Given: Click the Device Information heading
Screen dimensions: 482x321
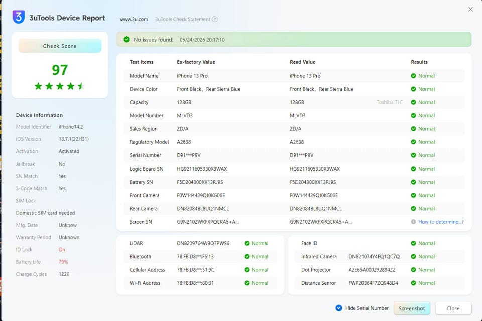Looking at the screenshot, I should point(39,115).
